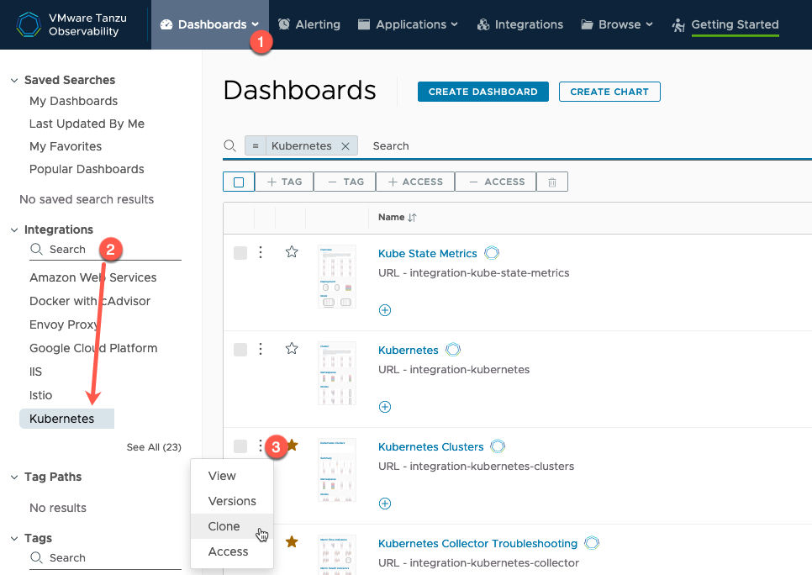Image resolution: width=812 pixels, height=575 pixels.
Task: Click the trash delete icon in toolbar
Action: 552,182
